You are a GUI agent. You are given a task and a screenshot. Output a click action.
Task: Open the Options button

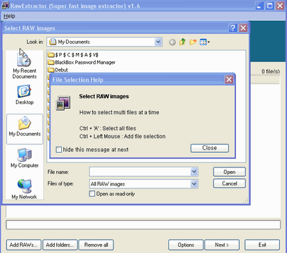click(186, 245)
